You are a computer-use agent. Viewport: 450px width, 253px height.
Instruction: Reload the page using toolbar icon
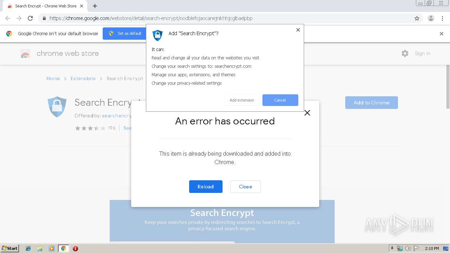(30, 18)
